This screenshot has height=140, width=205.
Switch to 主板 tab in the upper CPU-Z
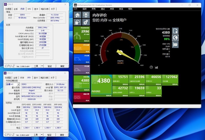(x=16, y=9)
